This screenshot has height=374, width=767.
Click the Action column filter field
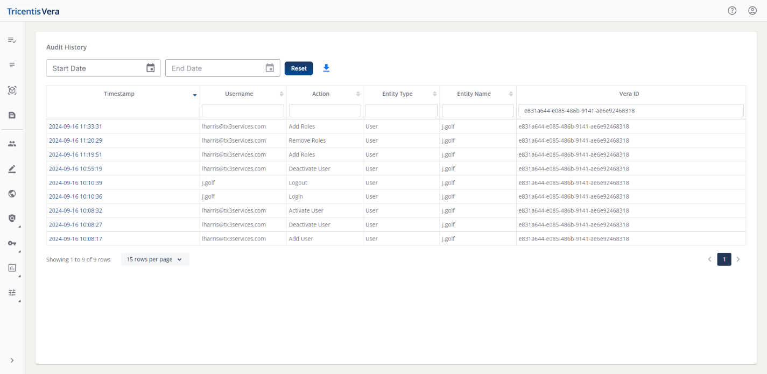click(325, 110)
